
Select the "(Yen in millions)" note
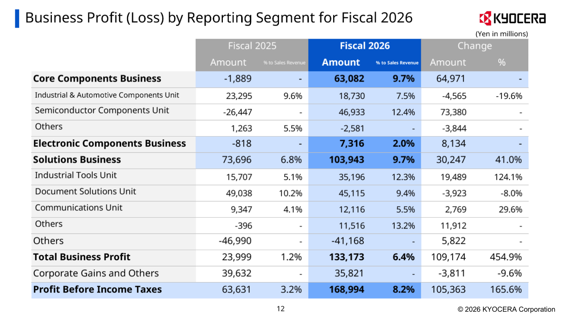click(502, 34)
